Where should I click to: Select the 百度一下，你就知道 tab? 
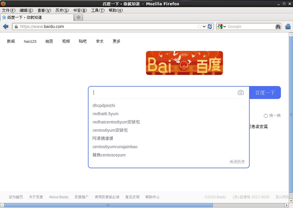click(x=37, y=18)
